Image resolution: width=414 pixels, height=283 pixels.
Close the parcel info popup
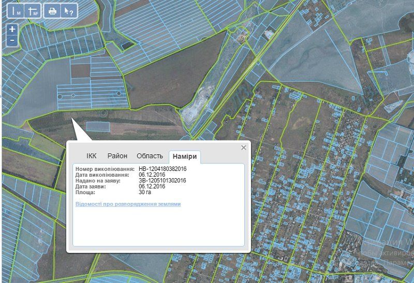[x=244, y=148]
